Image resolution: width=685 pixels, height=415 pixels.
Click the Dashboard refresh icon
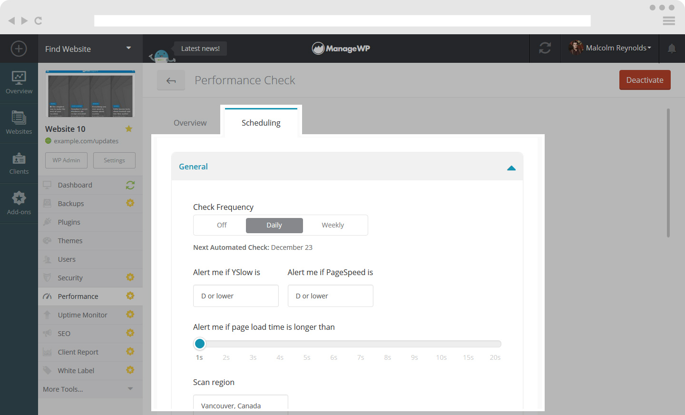[x=130, y=185]
